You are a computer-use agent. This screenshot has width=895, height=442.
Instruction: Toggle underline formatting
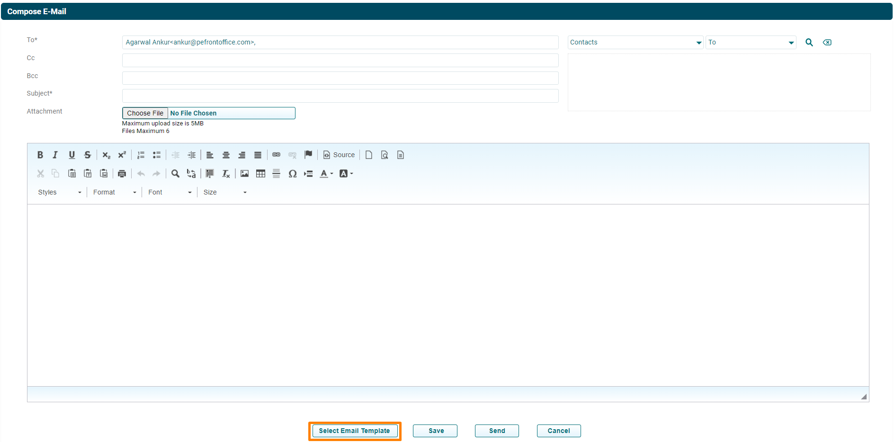coord(72,155)
